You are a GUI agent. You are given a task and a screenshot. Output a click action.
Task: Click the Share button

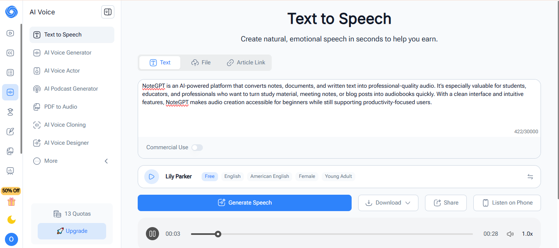[x=446, y=203]
